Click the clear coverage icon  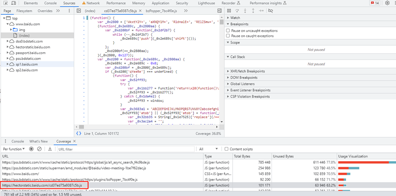pos(38,149)
